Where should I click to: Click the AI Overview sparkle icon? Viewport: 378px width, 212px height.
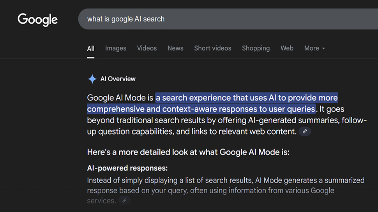tap(92, 79)
